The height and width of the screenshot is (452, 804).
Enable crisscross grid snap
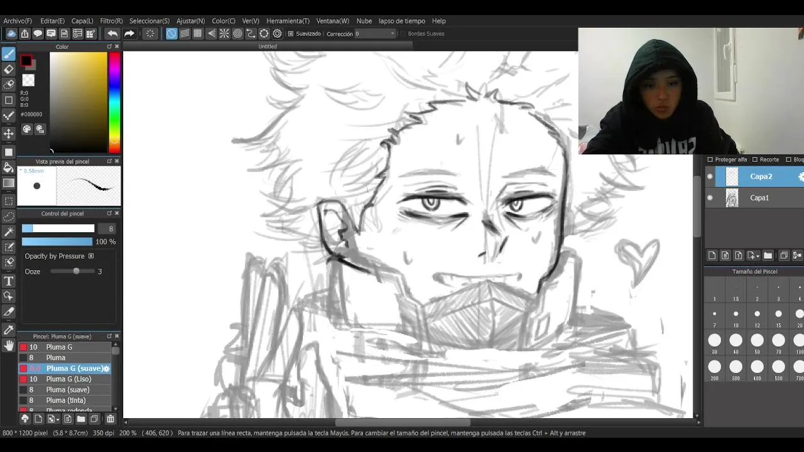198,33
